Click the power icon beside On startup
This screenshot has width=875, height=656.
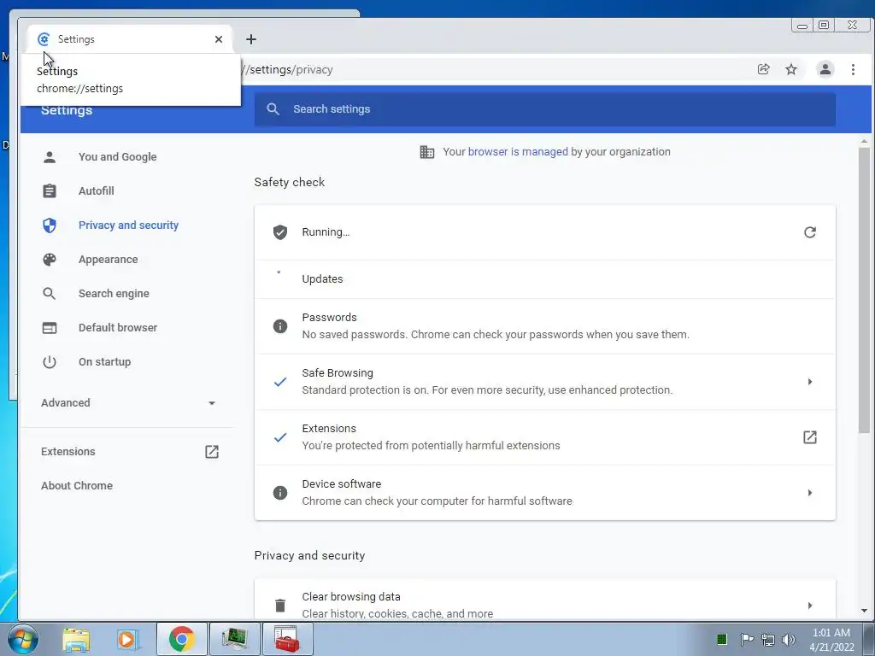(x=50, y=361)
